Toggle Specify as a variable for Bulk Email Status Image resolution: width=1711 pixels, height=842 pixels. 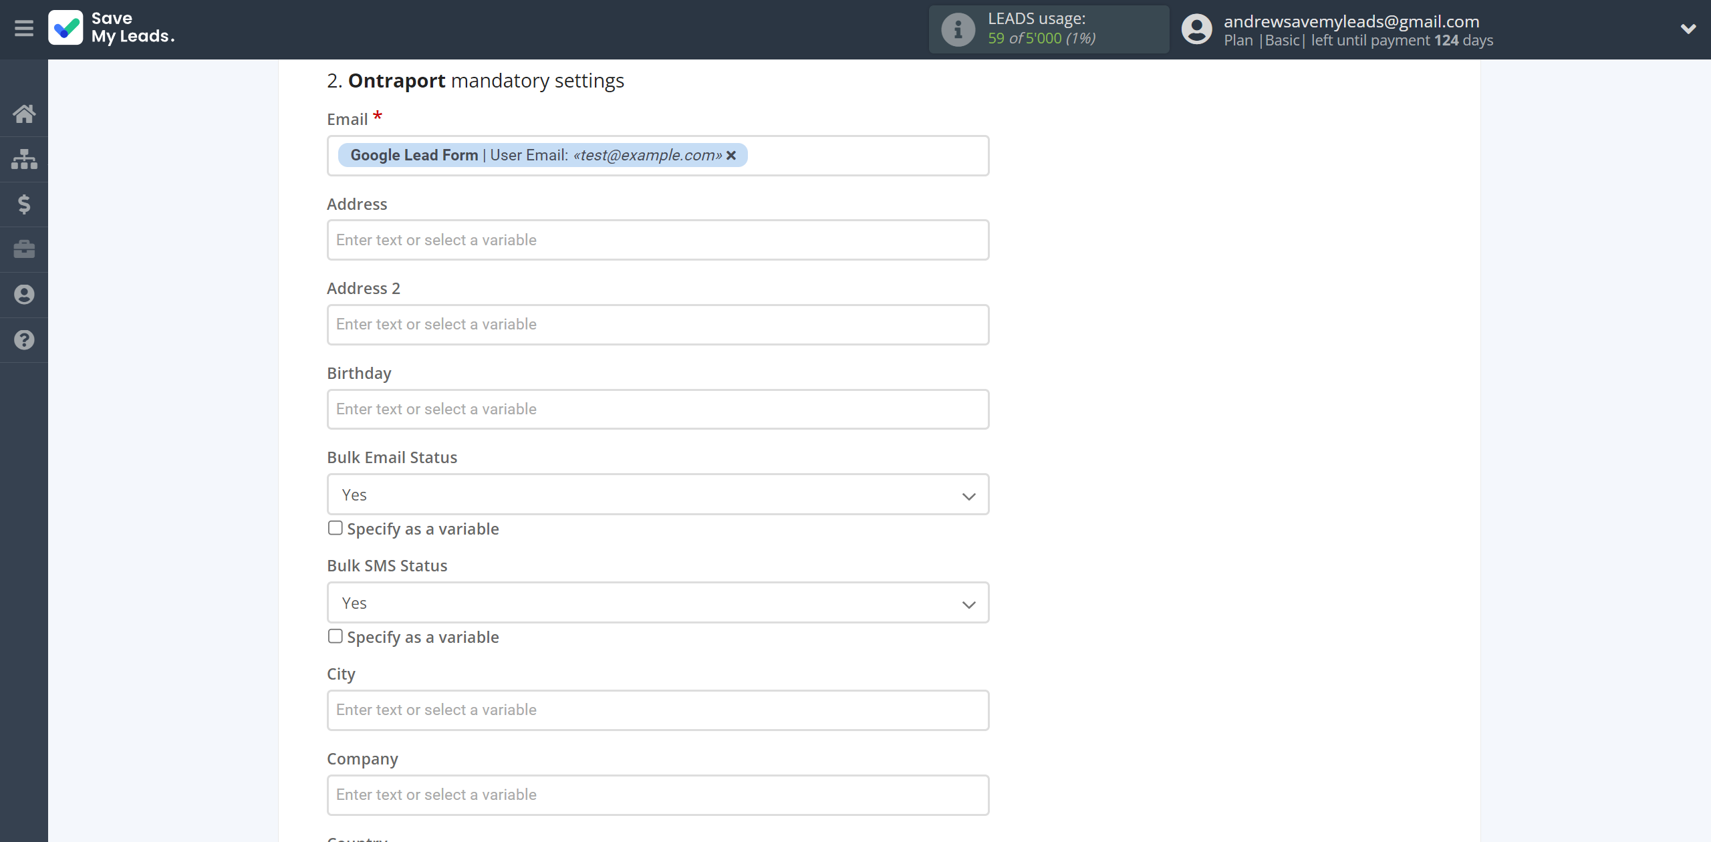[334, 528]
